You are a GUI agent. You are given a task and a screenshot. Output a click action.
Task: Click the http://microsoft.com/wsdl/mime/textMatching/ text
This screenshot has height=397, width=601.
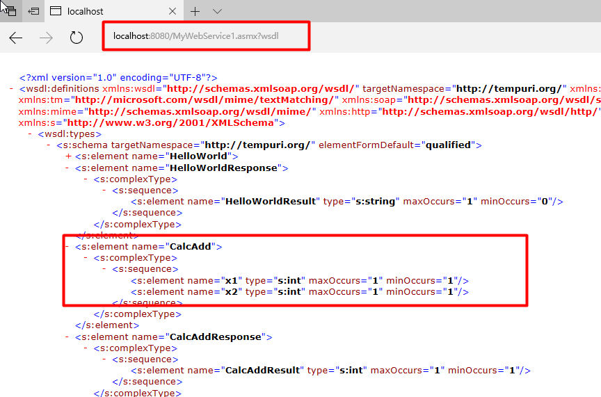click(x=205, y=100)
